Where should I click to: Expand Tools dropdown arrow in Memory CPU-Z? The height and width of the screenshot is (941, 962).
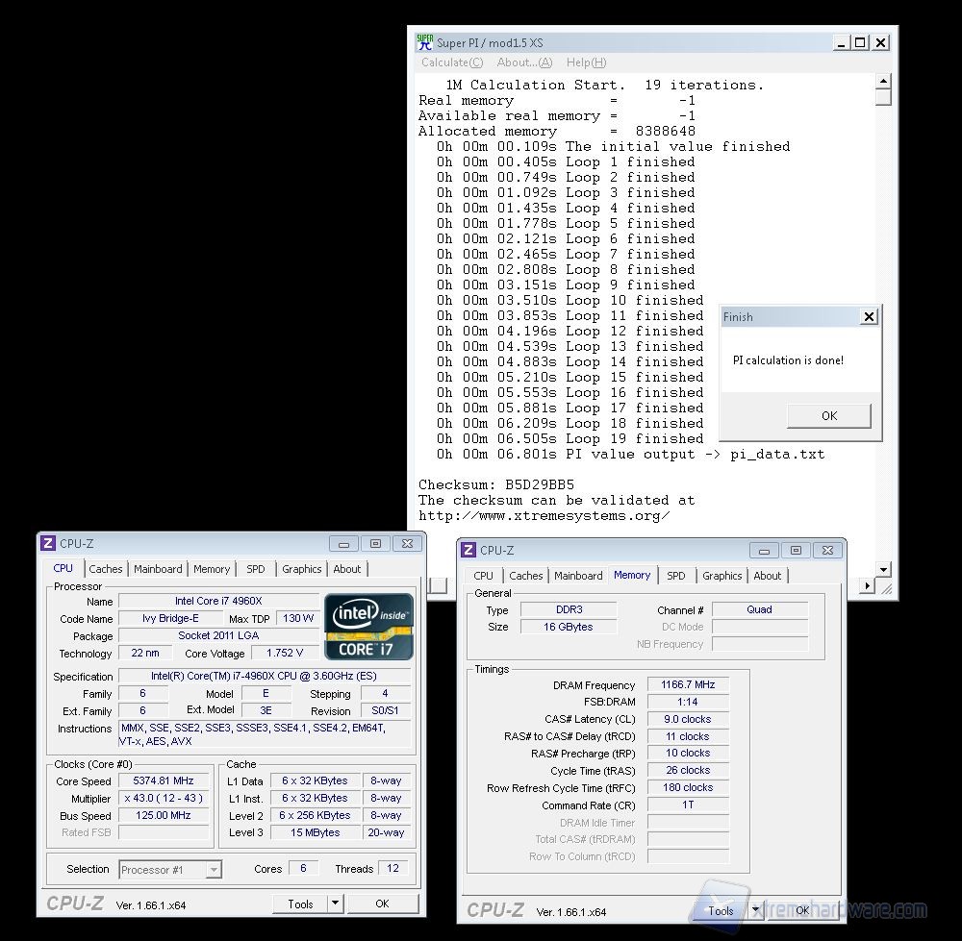click(x=755, y=910)
